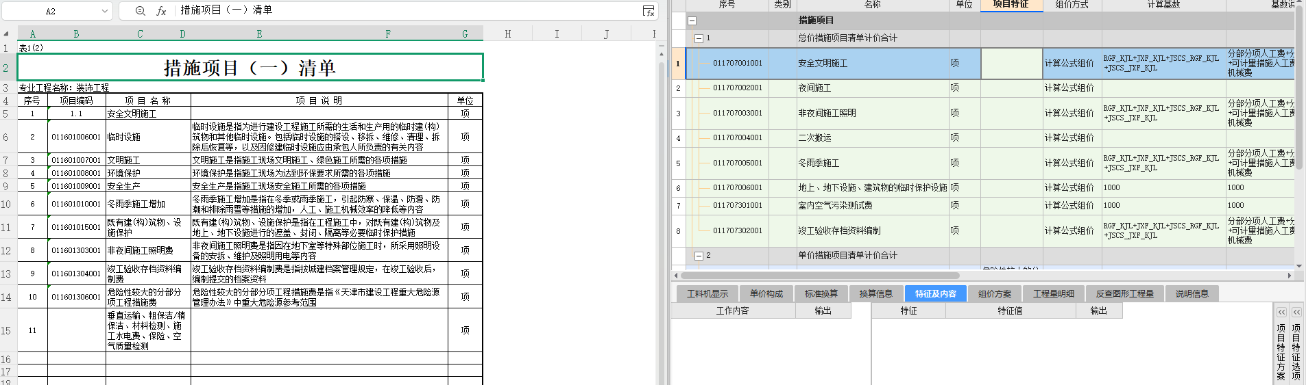Click the 非夜间施工照明 row in right grid
This screenshot has height=385, width=1306.
click(827, 113)
